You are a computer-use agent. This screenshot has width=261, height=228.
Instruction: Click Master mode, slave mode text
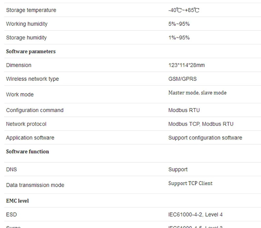[197, 93]
